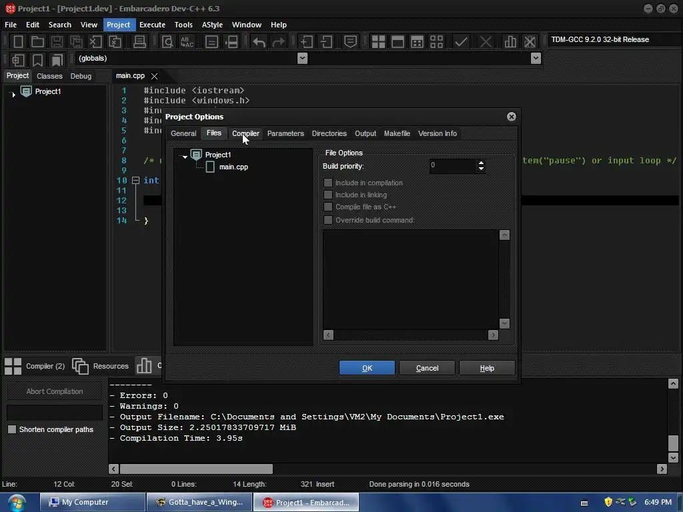Expand Project1 in the left Project panel

pyautogui.click(x=13, y=94)
